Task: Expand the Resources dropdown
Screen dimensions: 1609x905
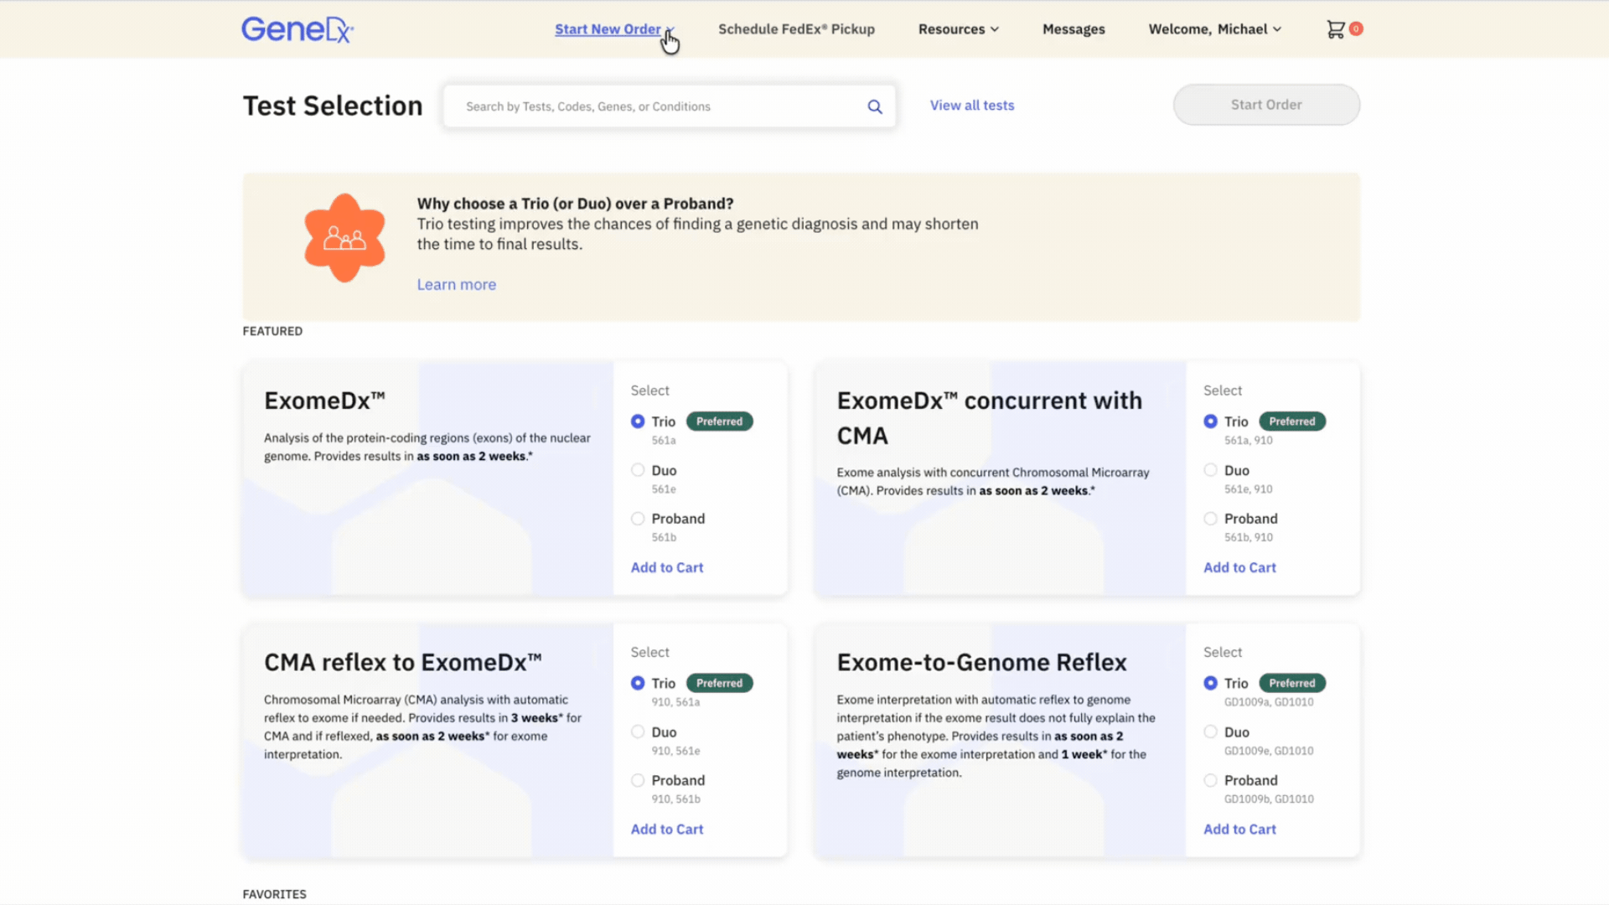Action: pos(959,29)
